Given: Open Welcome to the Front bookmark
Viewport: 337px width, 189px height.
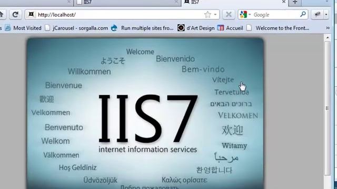Looking at the screenshot, I should coord(277,28).
